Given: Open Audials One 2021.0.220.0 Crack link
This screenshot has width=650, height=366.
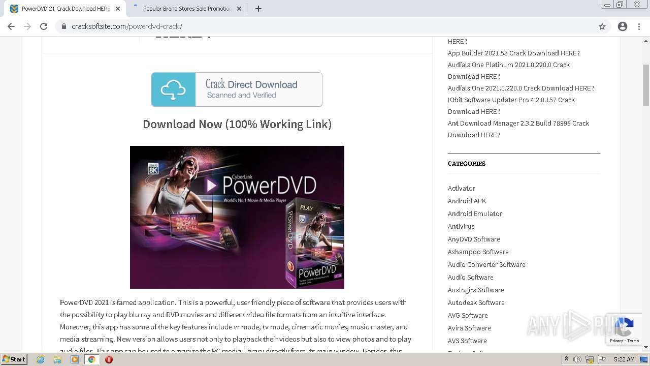Looking at the screenshot, I should tap(521, 88).
